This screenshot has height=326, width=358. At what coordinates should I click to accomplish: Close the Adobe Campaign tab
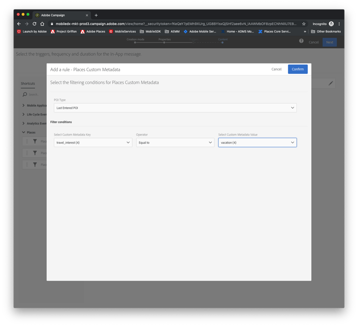coord(87,15)
